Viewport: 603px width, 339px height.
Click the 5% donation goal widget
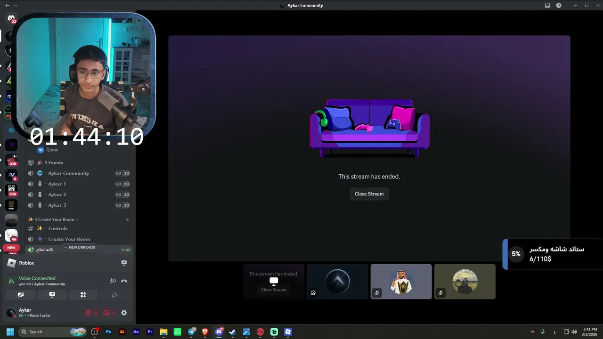553,254
